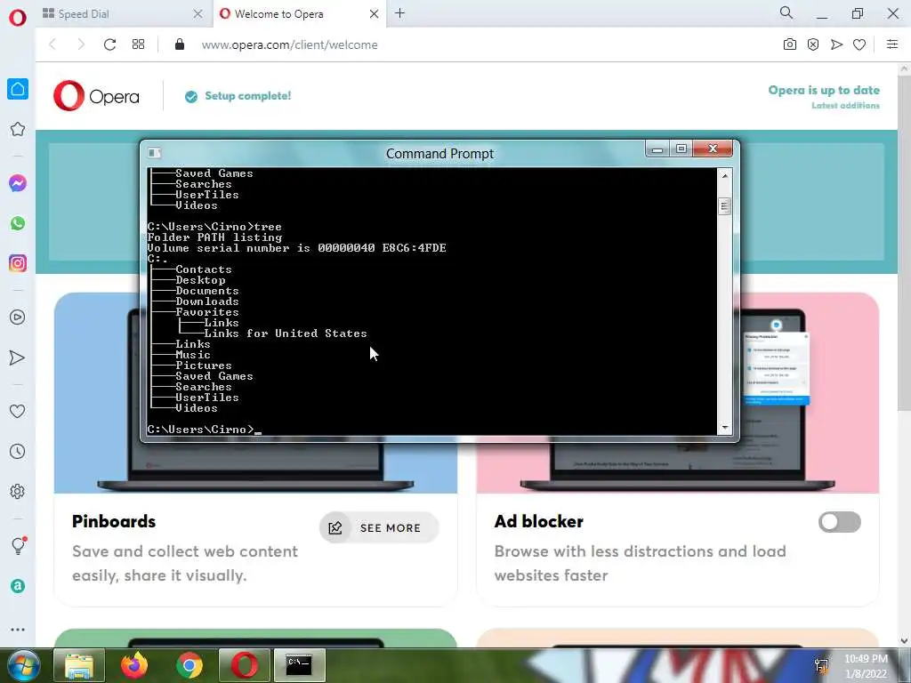The width and height of the screenshot is (911, 683).
Task: Click Command Prompt scrollbar up arrow
Action: 724,175
